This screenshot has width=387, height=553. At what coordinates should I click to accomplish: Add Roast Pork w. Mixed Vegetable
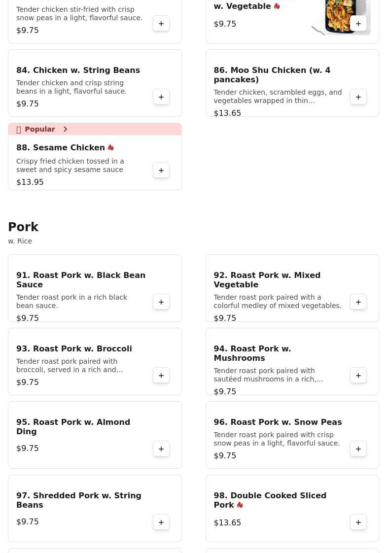point(358,302)
